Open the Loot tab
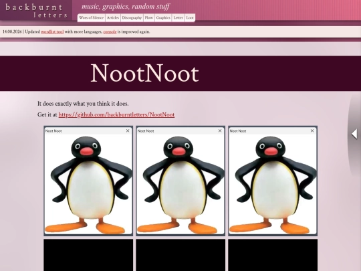361x271 pixels. click(x=190, y=18)
